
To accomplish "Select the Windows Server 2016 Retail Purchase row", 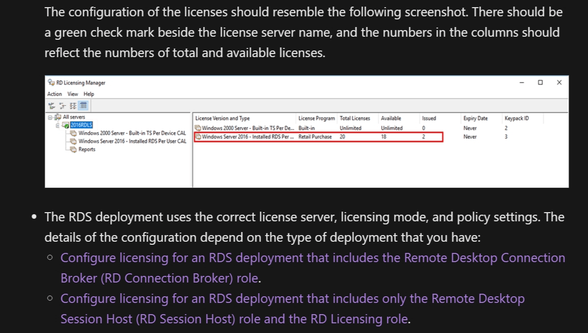I will click(x=318, y=137).
